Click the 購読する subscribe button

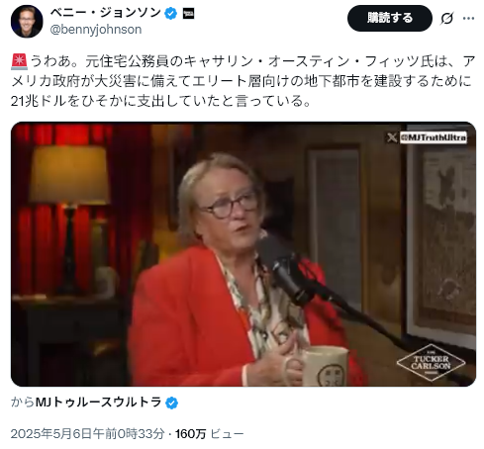[x=390, y=18]
